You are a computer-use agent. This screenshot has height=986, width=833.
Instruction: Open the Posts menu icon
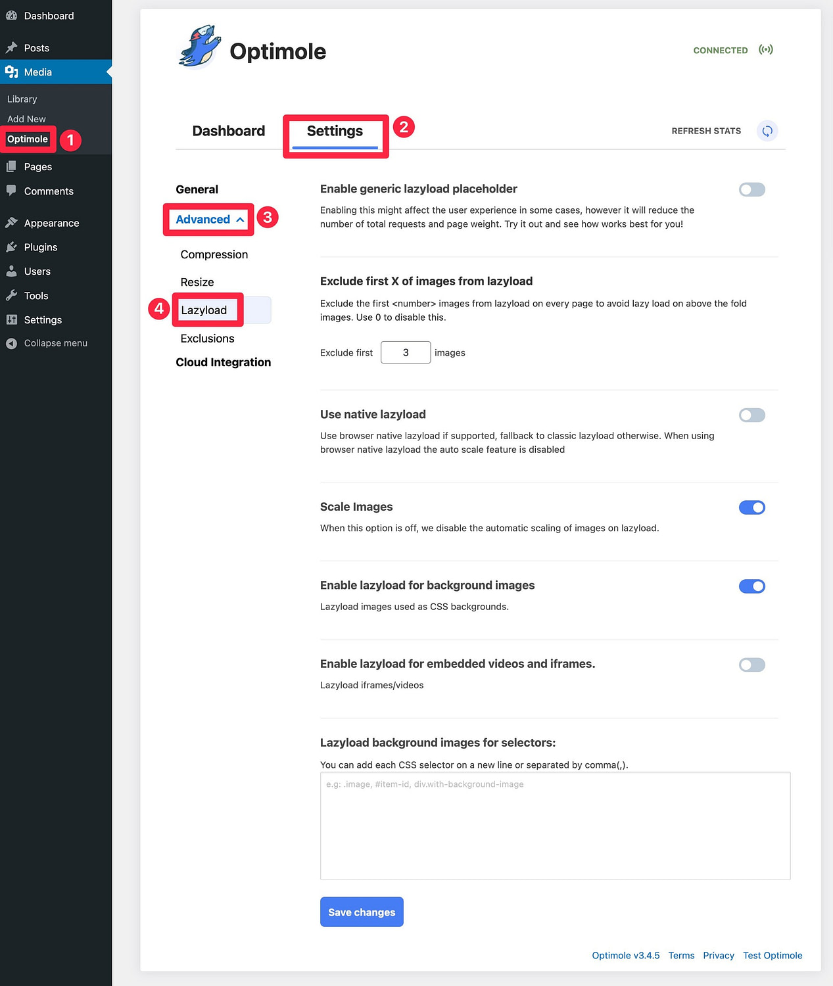[x=13, y=47]
